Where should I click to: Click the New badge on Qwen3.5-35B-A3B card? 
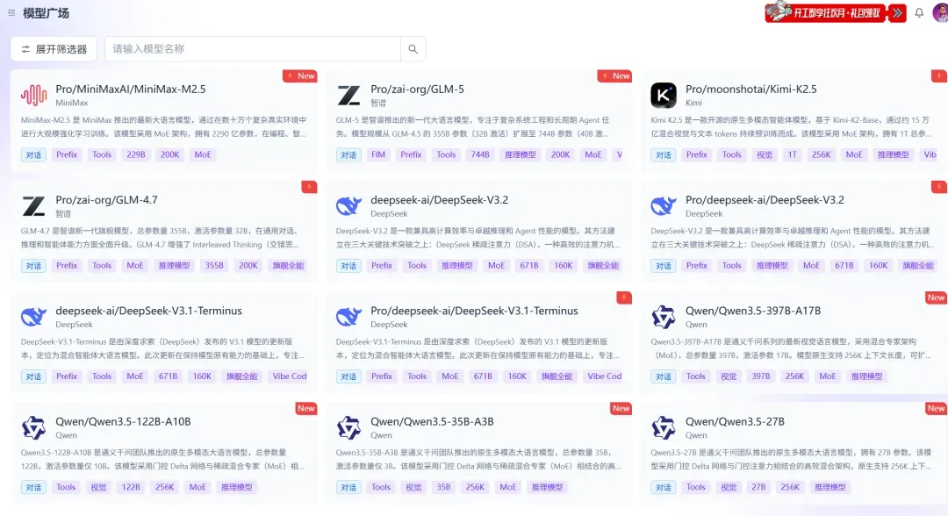[621, 408]
